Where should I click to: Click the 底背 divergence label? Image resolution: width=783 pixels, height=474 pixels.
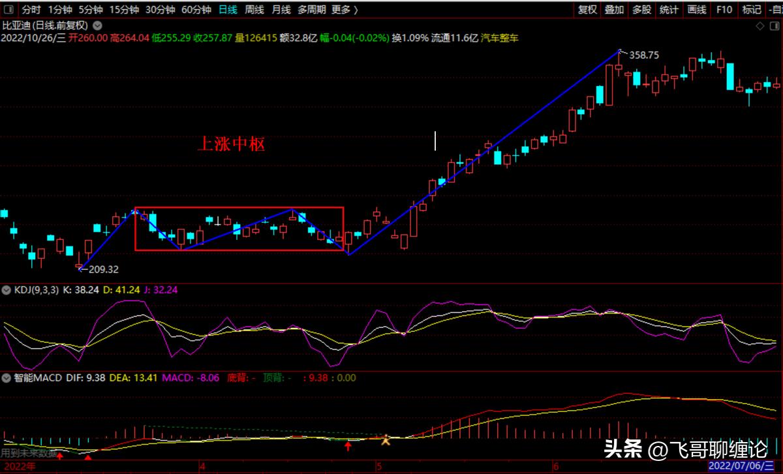(241, 378)
